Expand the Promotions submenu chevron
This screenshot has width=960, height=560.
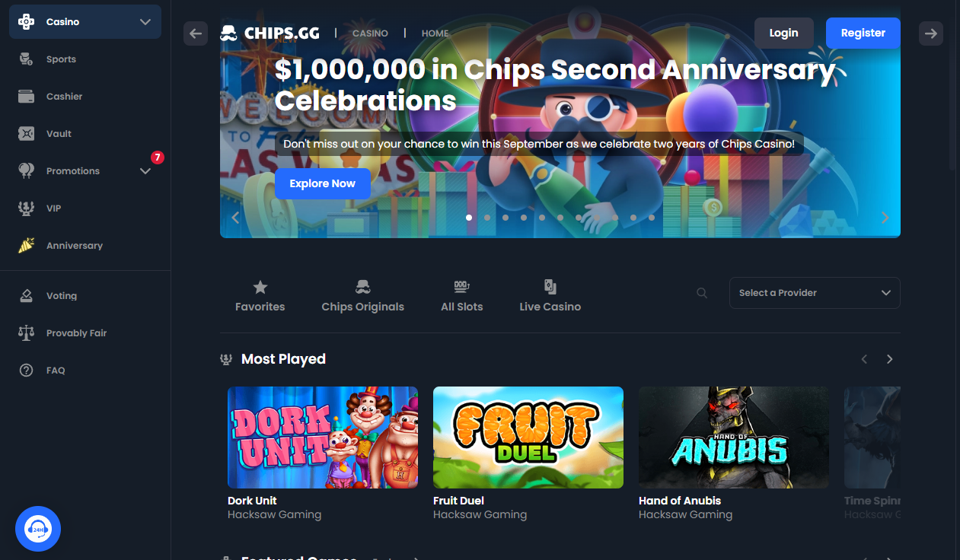pyautogui.click(x=145, y=171)
